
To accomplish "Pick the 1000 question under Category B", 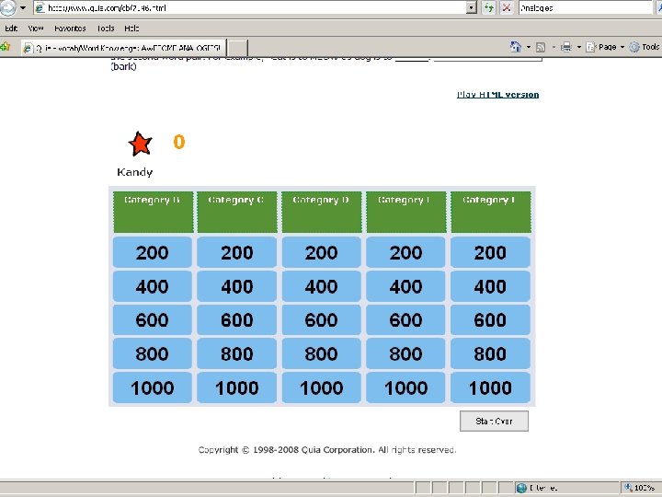I will (x=153, y=387).
